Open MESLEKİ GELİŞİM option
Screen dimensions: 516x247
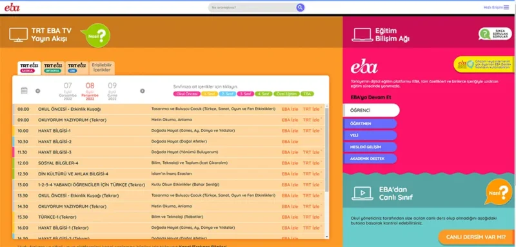370,147
